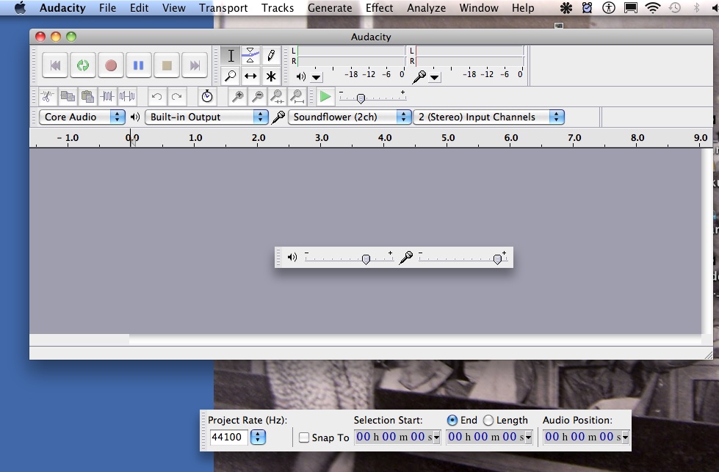
Task: Click the Fit Project zoom icon
Action: [297, 96]
